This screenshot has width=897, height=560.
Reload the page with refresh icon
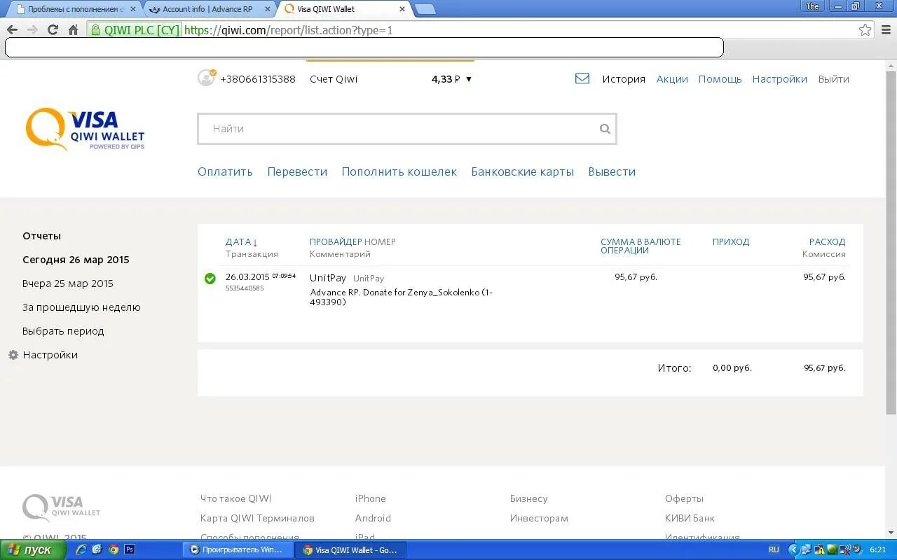[x=53, y=30]
